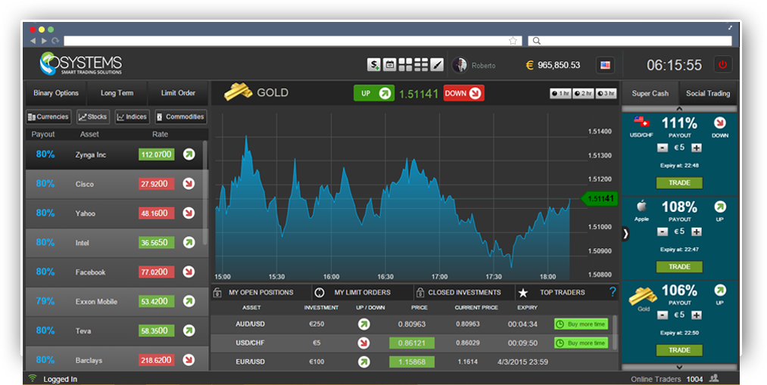Click the asset list scrollbar
The height and width of the screenshot is (385, 767).
coord(205,193)
